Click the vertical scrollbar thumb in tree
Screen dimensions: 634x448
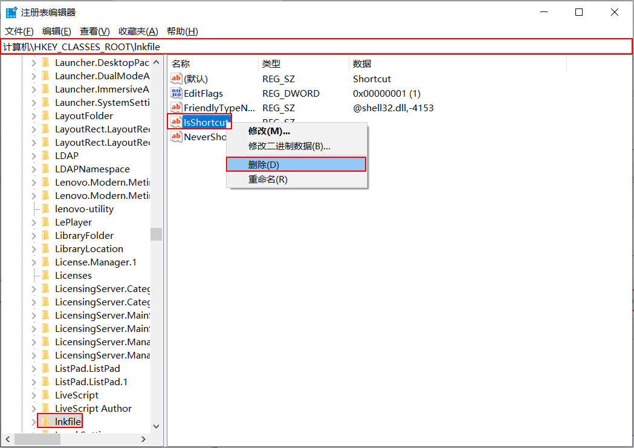157,235
